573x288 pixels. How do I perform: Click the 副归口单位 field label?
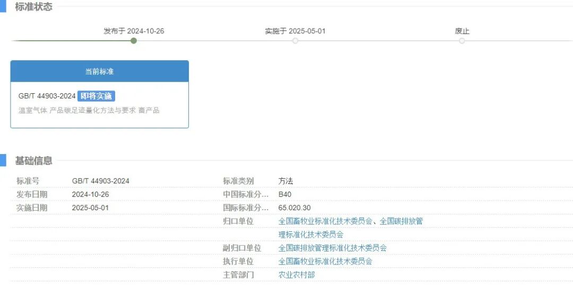click(x=242, y=248)
